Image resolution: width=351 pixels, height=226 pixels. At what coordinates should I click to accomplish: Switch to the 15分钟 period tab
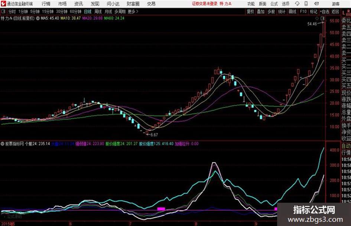[x=48, y=12]
